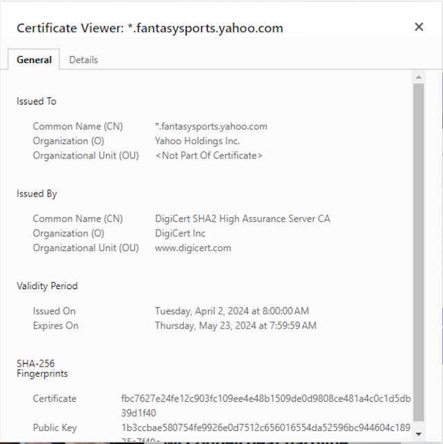Image resolution: width=443 pixels, height=444 pixels.
Task: Click the scrollbar down arrow
Action: point(419,434)
